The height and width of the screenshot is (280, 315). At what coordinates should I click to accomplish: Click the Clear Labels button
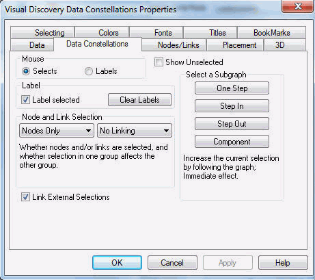[x=139, y=100]
